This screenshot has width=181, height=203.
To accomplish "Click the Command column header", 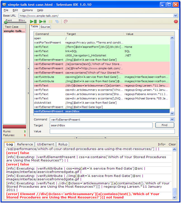I will [49, 34].
